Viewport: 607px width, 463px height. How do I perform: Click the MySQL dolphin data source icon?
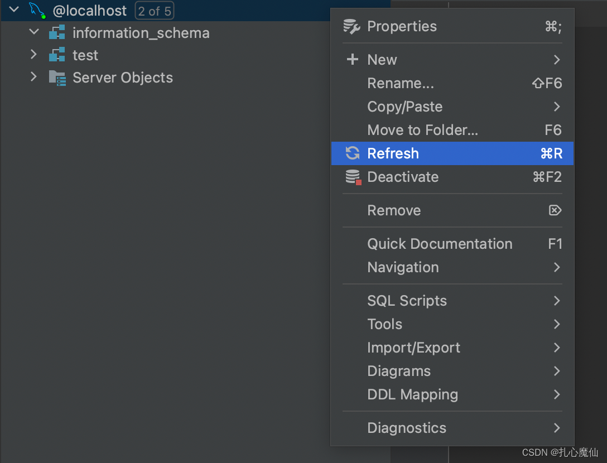[37, 10]
